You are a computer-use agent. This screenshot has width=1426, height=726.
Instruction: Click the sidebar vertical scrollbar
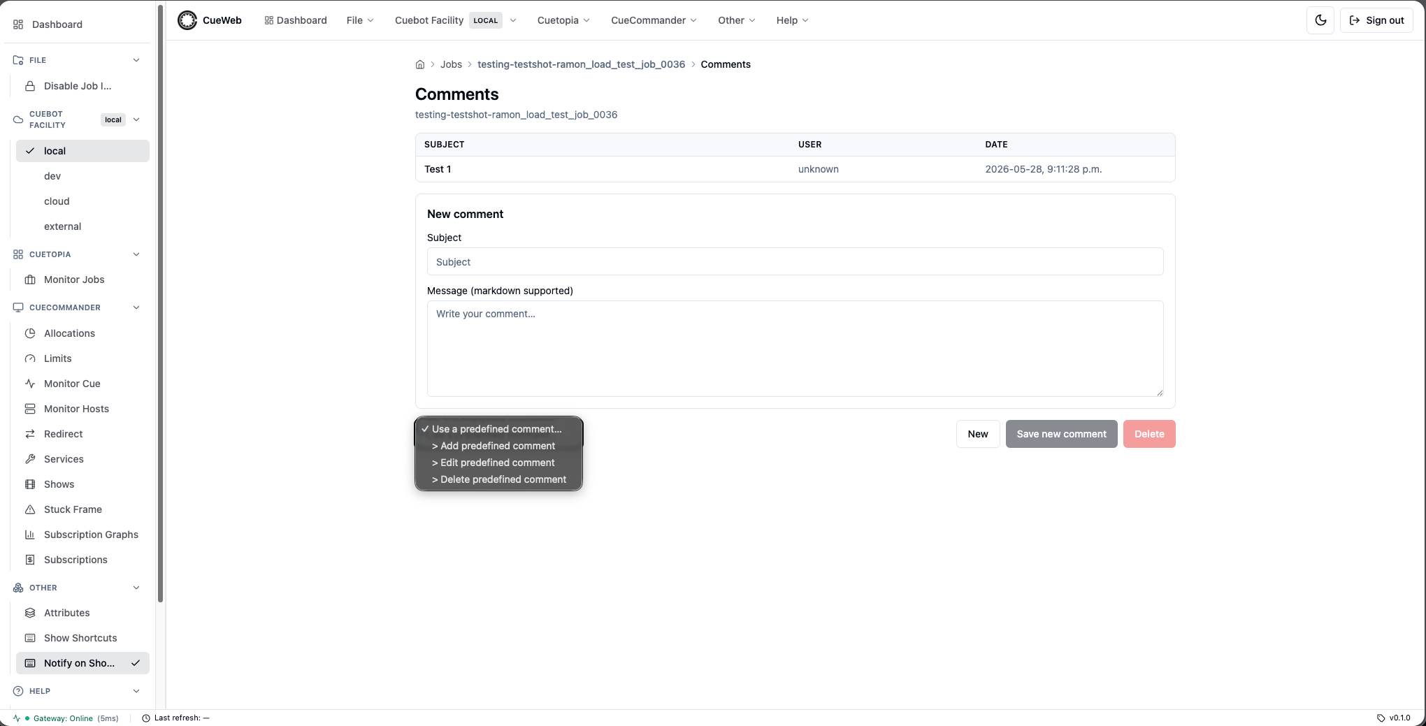160,304
